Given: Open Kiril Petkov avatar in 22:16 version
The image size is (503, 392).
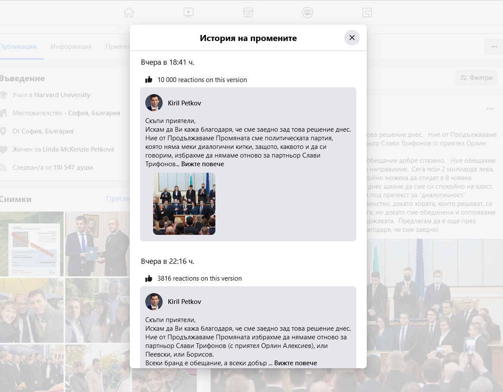Looking at the screenshot, I should tap(154, 302).
